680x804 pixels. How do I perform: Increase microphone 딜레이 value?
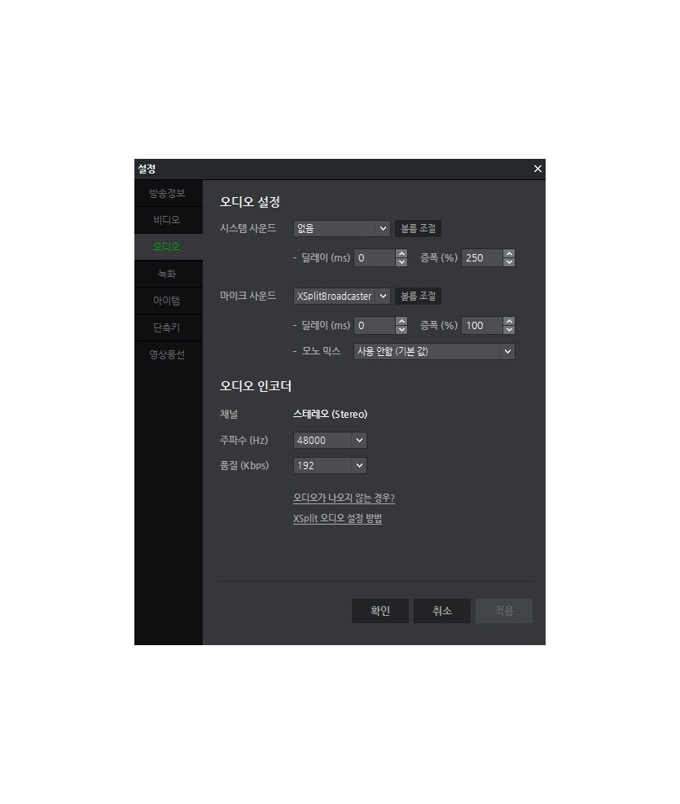(x=401, y=322)
